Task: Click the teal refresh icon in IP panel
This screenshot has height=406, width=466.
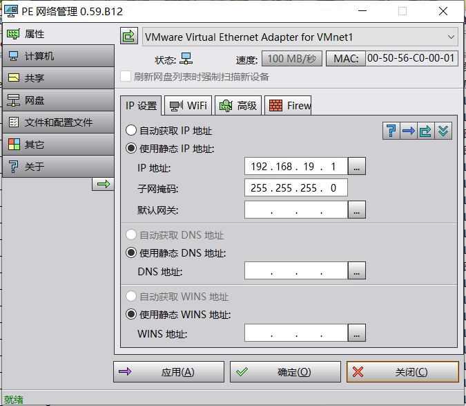Action: click(x=425, y=131)
